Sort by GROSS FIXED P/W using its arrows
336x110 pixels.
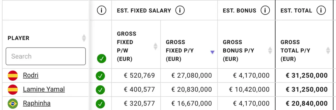coord(156,46)
